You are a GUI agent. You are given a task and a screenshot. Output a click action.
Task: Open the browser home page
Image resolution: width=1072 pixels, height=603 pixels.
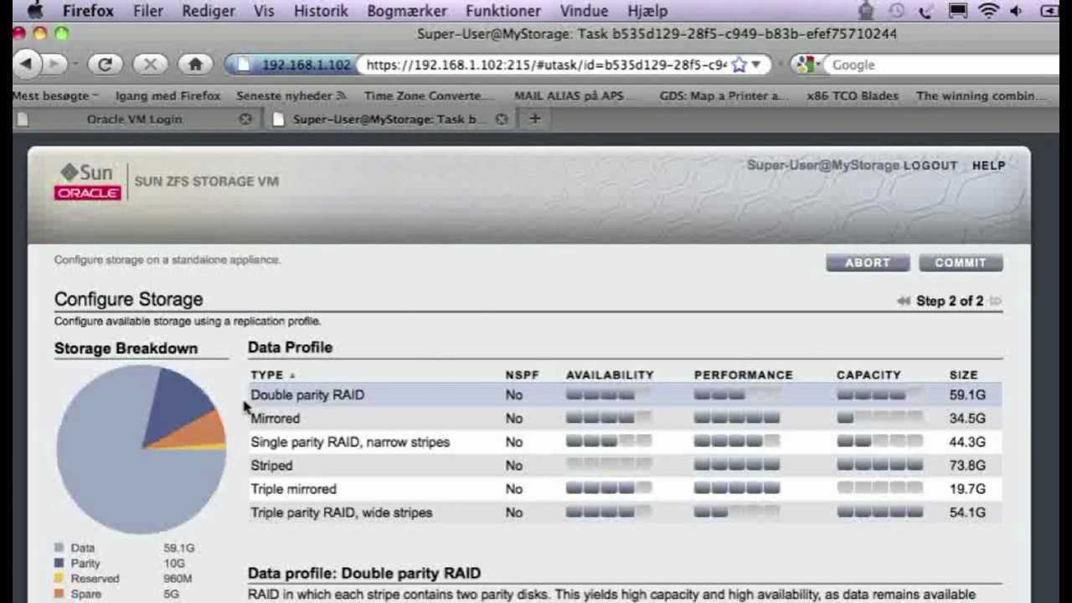(x=196, y=64)
